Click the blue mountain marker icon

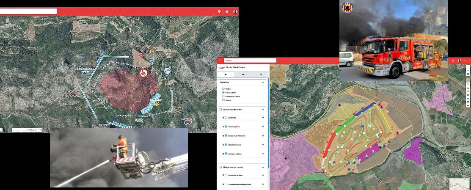(167, 70)
